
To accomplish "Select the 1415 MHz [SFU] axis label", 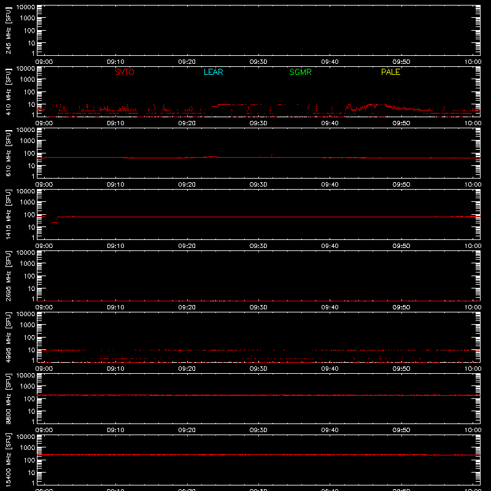I will pos(8,214).
